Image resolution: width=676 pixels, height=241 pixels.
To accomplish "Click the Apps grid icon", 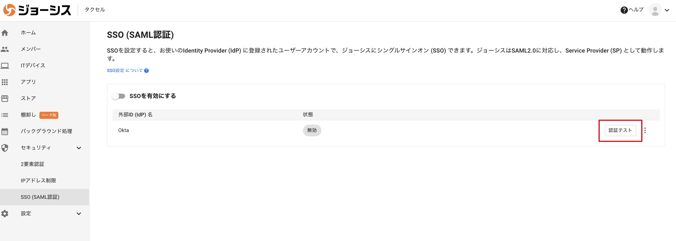I will (5, 82).
